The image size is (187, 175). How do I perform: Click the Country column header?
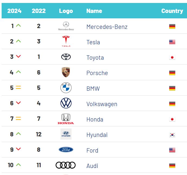point(172,11)
